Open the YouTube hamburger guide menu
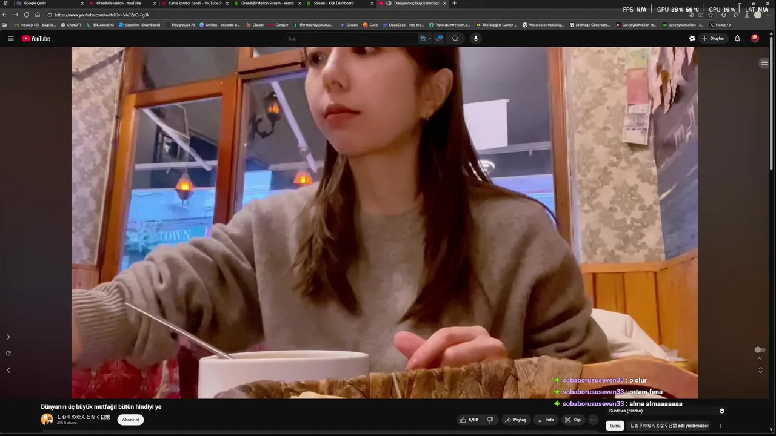This screenshot has width=776, height=436. (10, 38)
